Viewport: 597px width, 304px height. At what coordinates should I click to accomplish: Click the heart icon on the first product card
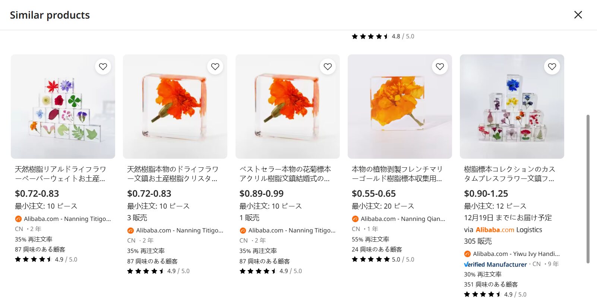(x=103, y=66)
